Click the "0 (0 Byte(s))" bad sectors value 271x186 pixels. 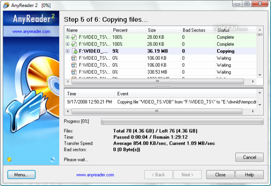(x=127, y=150)
